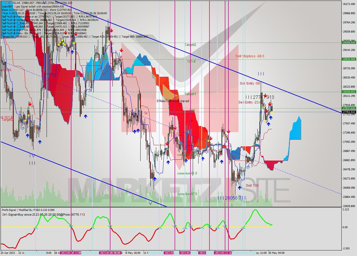The width and height of the screenshot is (357, 256).
Task: Click the III 26058.713 point label
Action: (x=232, y=198)
